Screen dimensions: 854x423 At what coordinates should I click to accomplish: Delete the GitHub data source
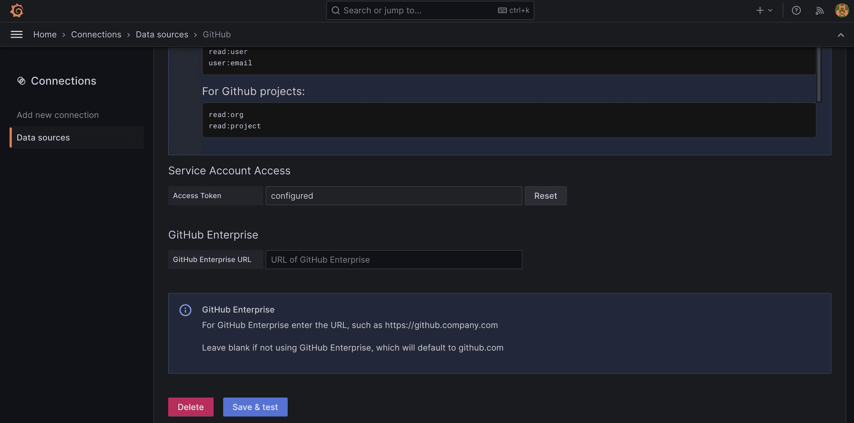[x=190, y=407]
